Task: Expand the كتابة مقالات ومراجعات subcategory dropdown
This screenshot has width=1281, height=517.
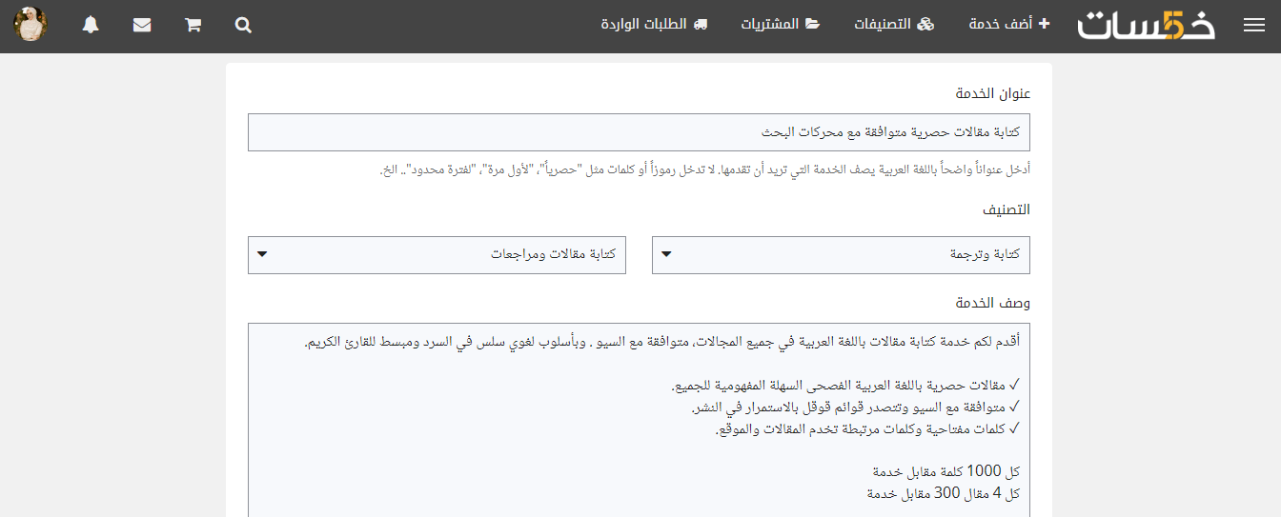Action: coord(437,255)
